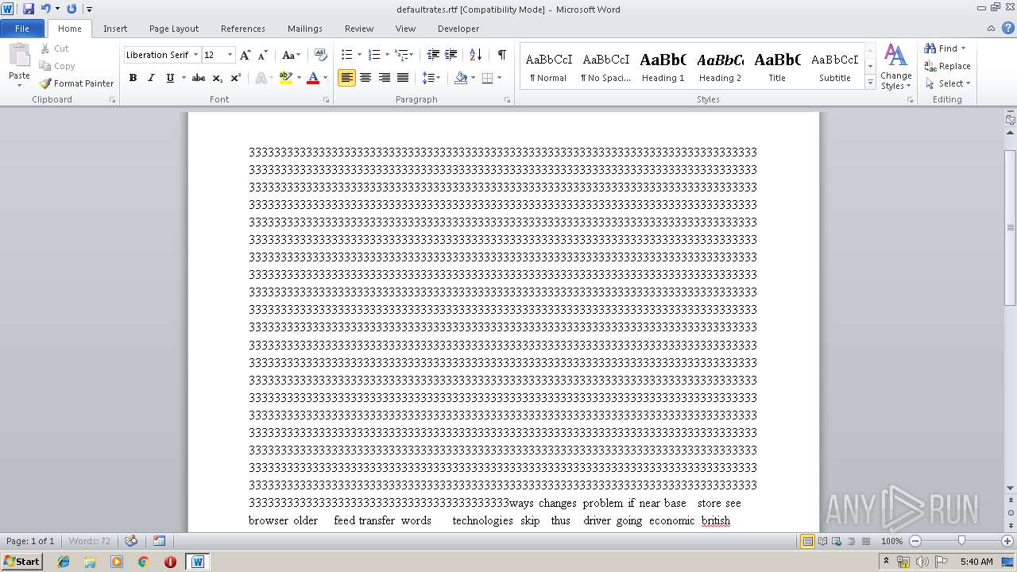This screenshot has height=572, width=1017.
Task: Clear formatting from selection
Action: 321,55
